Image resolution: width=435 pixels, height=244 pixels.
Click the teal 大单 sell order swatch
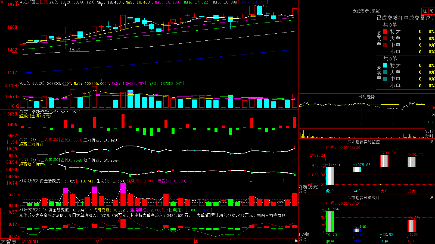[x=385, y=72]
